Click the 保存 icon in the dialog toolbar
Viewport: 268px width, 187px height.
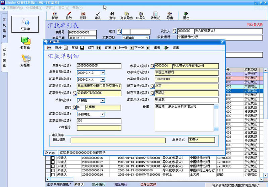point(88,48)
